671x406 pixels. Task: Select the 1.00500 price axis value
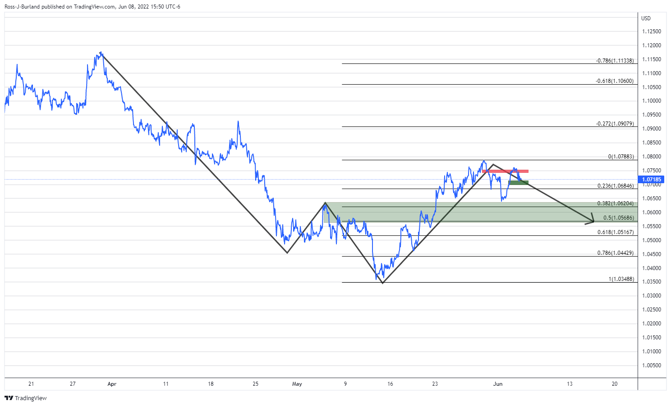pos(652,365)
